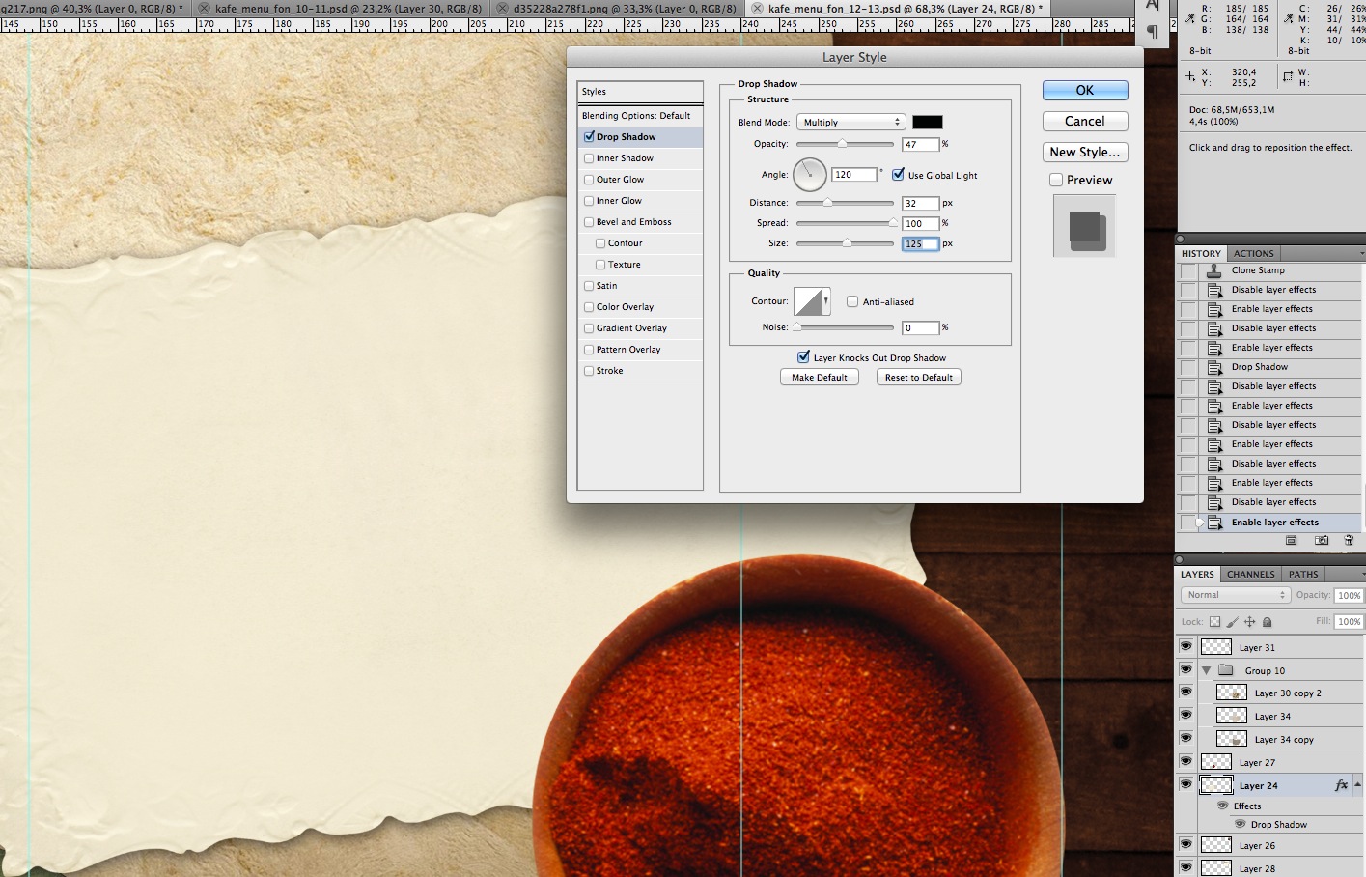The image size is (1366, 877).
Task: Toggle Use Global Light checkbox
Action: [898, 175]
